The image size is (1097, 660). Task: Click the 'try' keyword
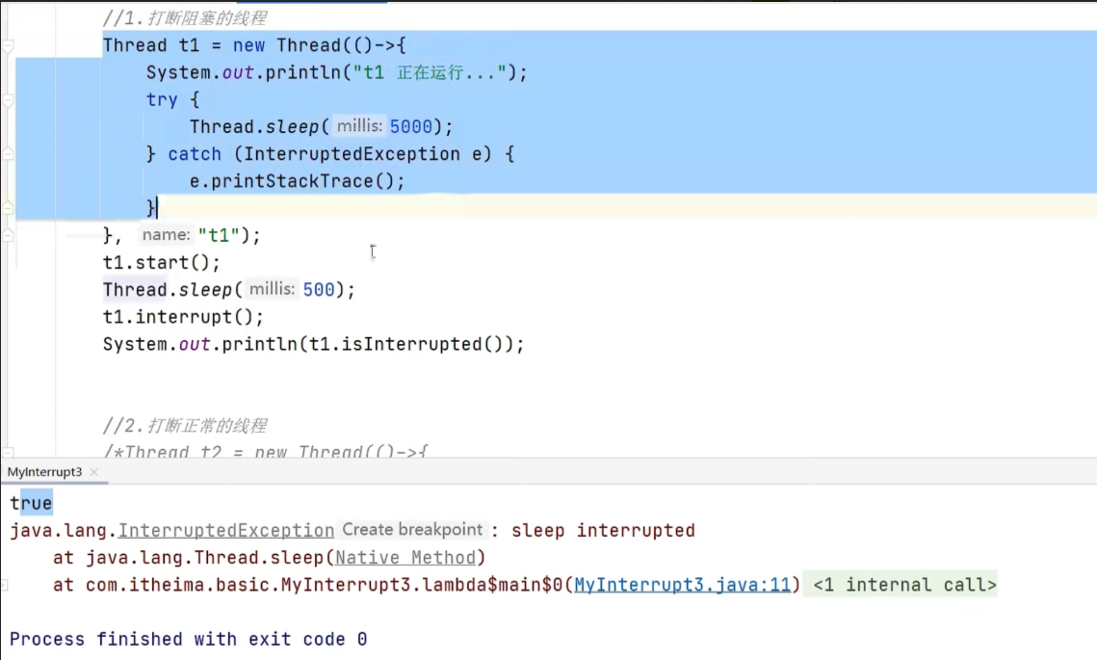pyautogui.click(x=162, y=100)
